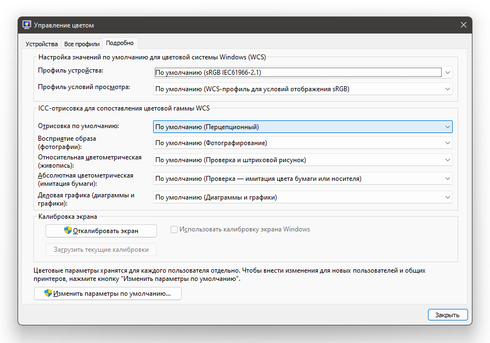The image size is (490, 343).
Task: Open the Профиль условий просмотра dropdown
Action: (448, 89)
